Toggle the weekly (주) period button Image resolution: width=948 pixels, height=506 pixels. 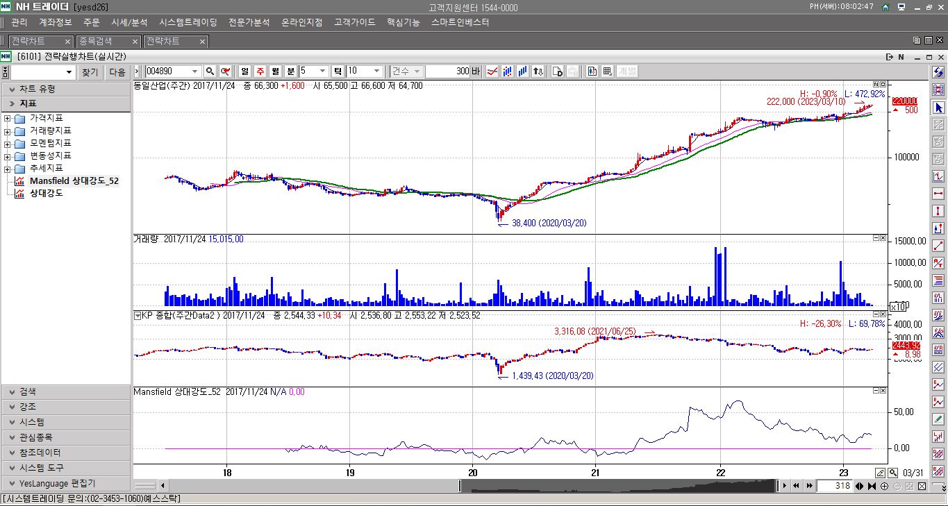260,71
